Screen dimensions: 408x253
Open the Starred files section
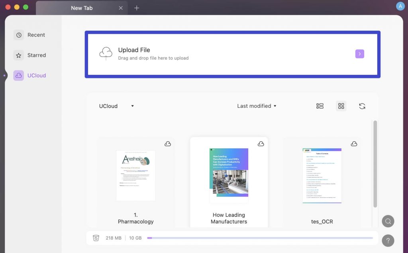(x=35, y=55)
